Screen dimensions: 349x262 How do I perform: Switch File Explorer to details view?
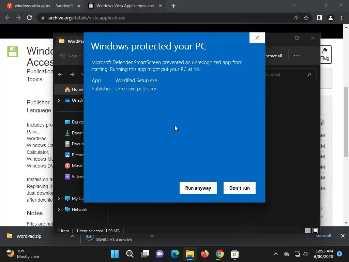click(x=308, y=231)
